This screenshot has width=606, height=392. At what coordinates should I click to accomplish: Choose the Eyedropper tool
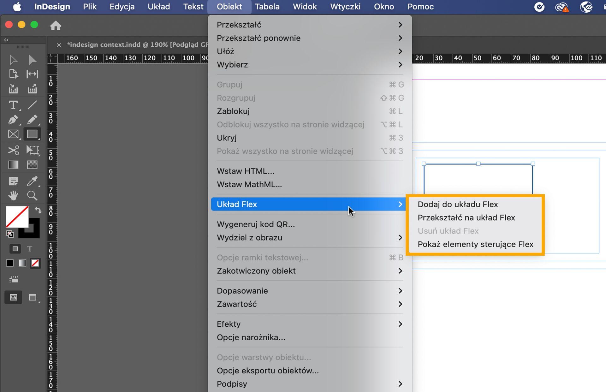click(x=33, y=181)
